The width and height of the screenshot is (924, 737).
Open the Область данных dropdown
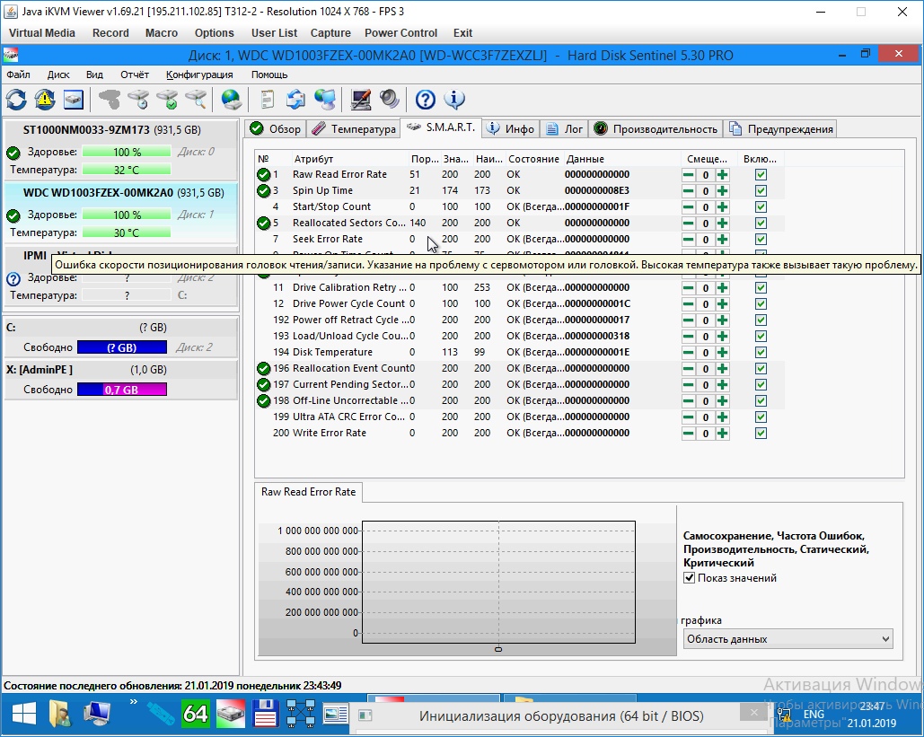coord(788,638)
